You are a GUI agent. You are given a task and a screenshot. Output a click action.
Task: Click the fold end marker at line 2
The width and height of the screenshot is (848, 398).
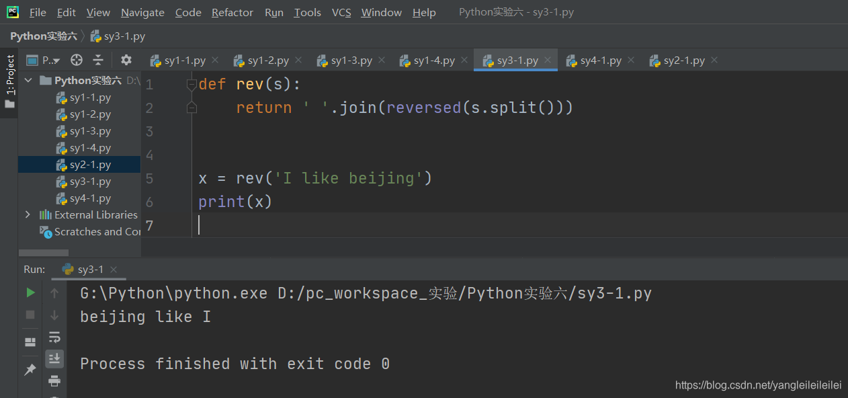192,108
